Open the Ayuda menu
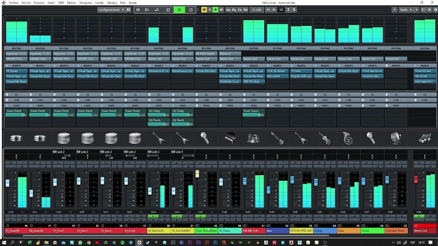The width and height of the screenshot is (438, 246). point(132,3)
